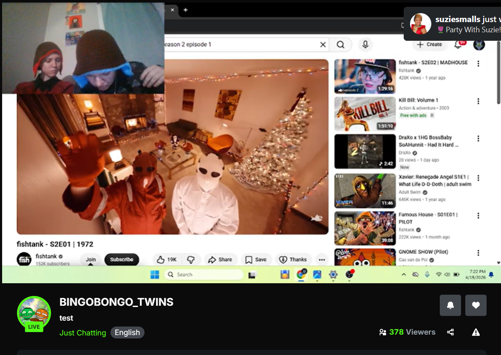Viewport: 501px width, 355px height.
Task: Click the Join button for fishtank
Action: tap(91, 259)
